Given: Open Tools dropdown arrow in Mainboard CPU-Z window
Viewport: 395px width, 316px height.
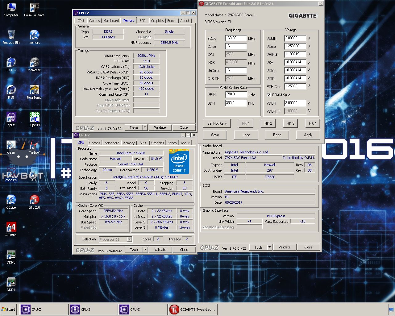Looking at the screenshot, I should (269, 247).
